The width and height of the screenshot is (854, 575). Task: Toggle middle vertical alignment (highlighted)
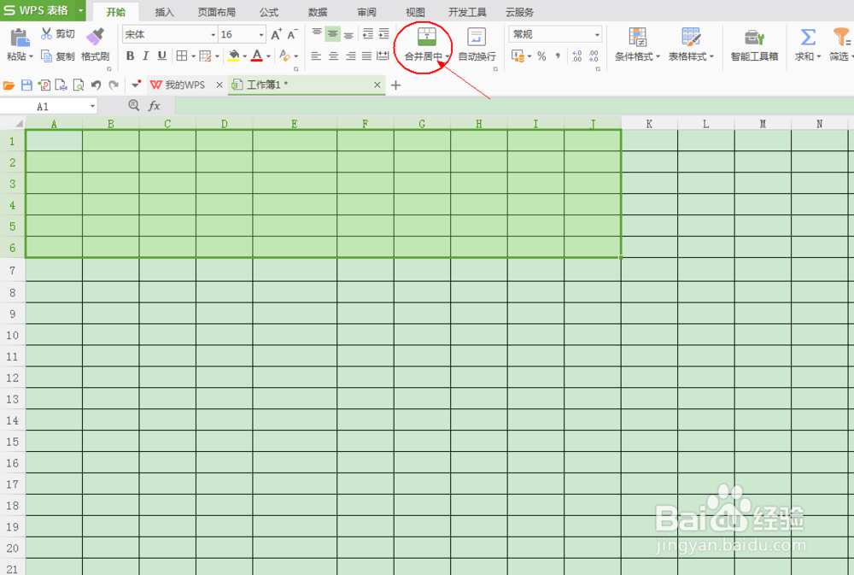333,34
